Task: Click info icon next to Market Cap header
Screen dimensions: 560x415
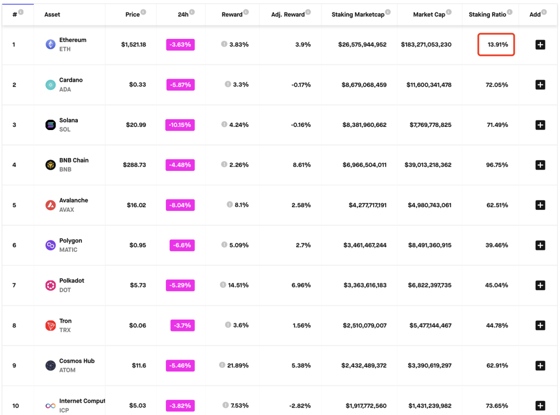Action: point(449,12)
